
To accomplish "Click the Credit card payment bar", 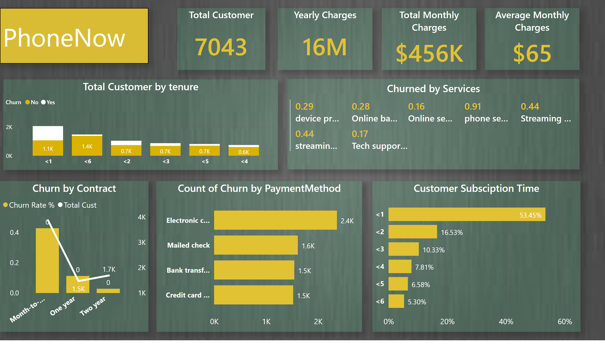I will point(254,295).
